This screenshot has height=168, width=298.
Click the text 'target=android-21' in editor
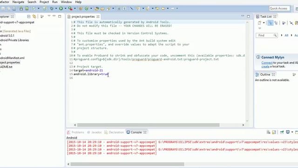[88, 70]
